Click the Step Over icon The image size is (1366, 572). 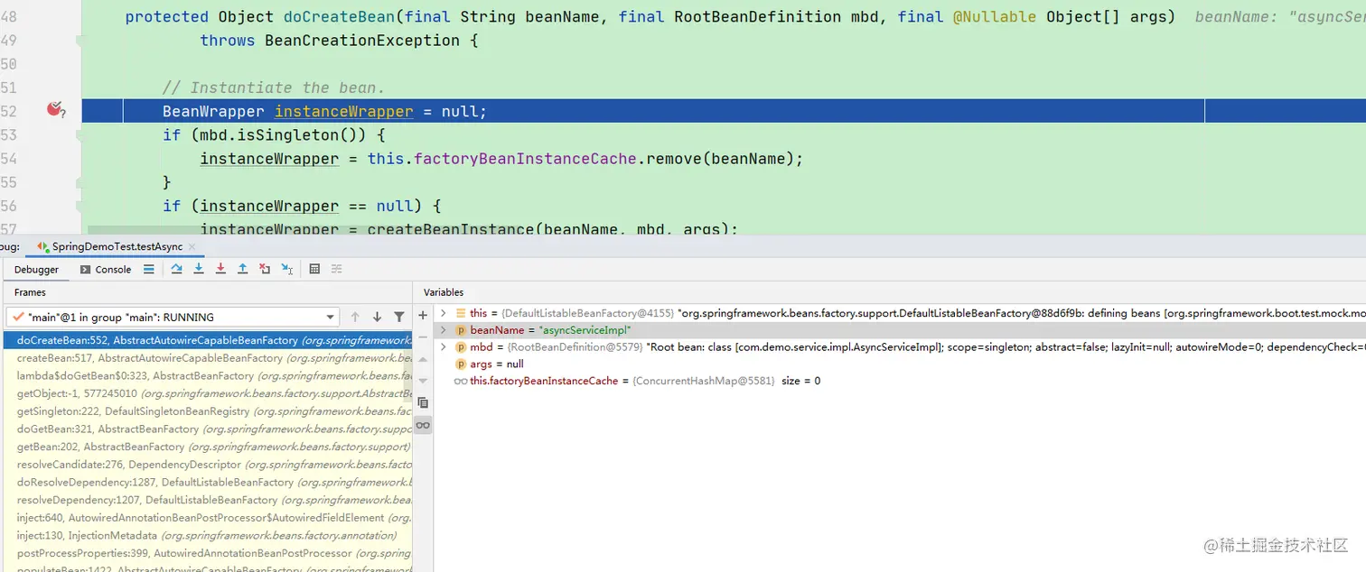pyautogui.click(x=177, y=269)
